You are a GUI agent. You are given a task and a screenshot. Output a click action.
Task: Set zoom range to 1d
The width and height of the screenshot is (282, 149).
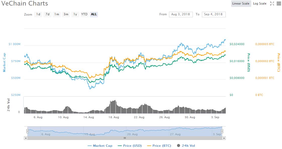tap(38, 14)
